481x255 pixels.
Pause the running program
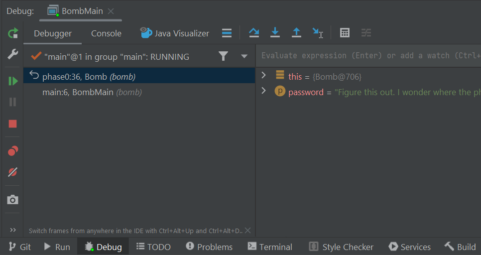point(13,102)
